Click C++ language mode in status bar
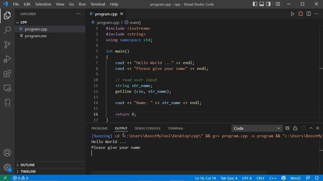This screenshot has height=181, width=323. point(273,178)
